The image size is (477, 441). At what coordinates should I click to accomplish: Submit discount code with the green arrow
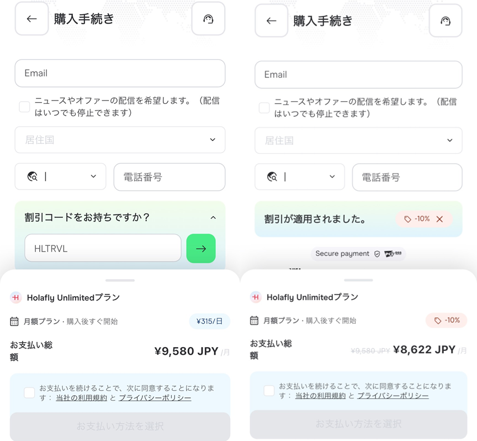(x=201, y=249)
